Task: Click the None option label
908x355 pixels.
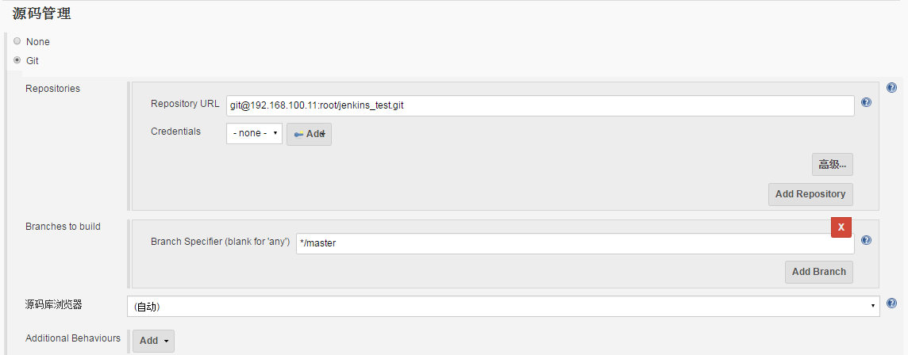Action: 37,42
